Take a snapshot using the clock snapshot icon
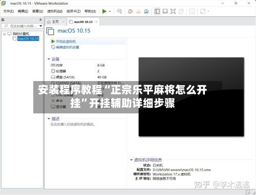This screenshot has height=195, width=256. [x=130, y=11]
